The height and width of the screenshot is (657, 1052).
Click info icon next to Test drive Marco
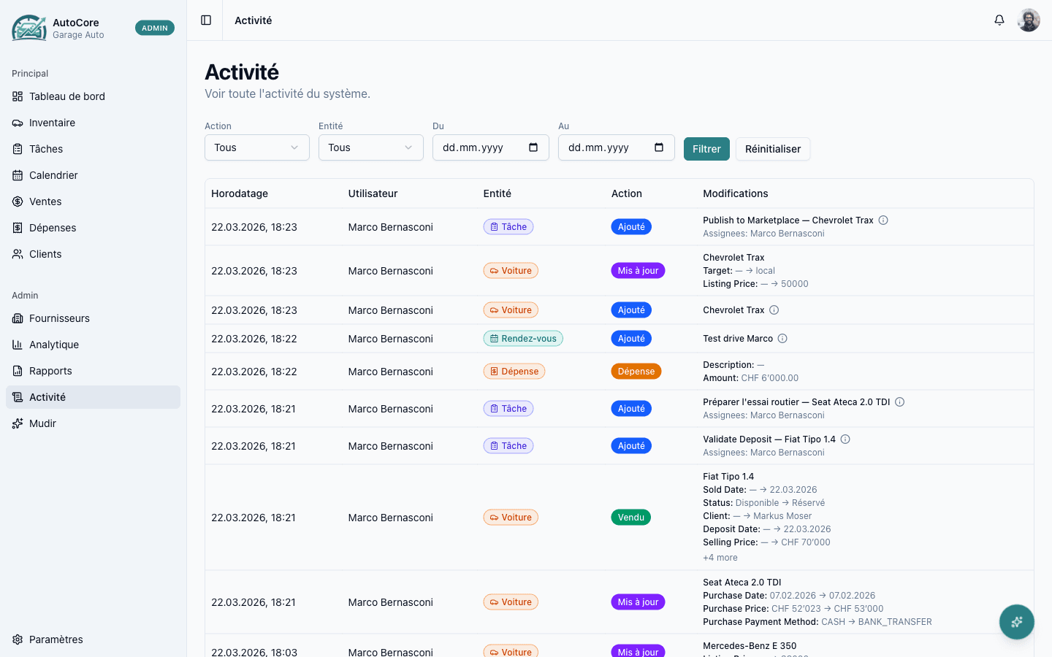pyautogui.click(x=782, y=339)
